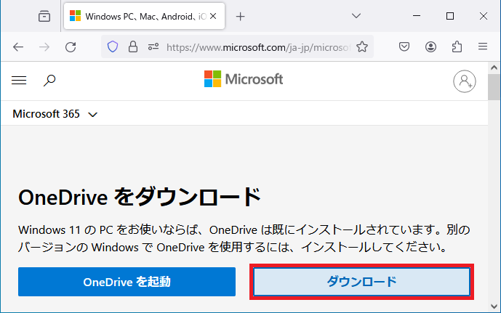Click the URL address bar field
The height and width of the screenshot is (313, 501).
click(258, 47)
